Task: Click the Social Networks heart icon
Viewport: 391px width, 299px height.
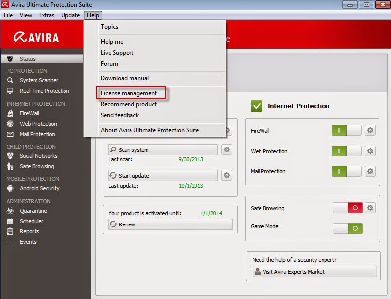Action: coord(10,156)
